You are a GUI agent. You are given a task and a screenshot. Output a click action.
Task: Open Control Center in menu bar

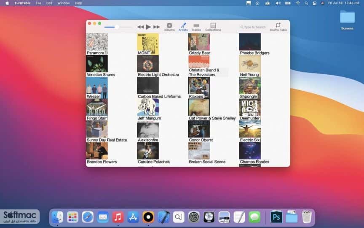(x=314, y=3)
